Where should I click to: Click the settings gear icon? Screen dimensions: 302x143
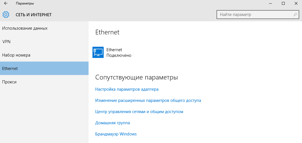tap(6, 15)
